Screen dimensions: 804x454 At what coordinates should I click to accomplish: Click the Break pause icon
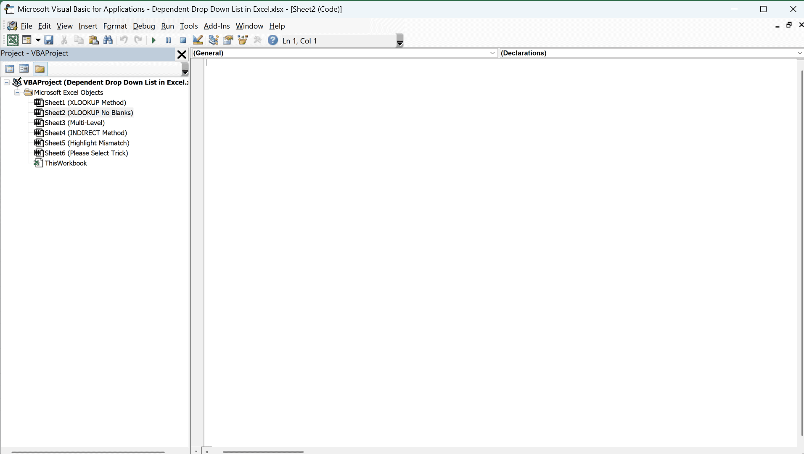point(168,40)
